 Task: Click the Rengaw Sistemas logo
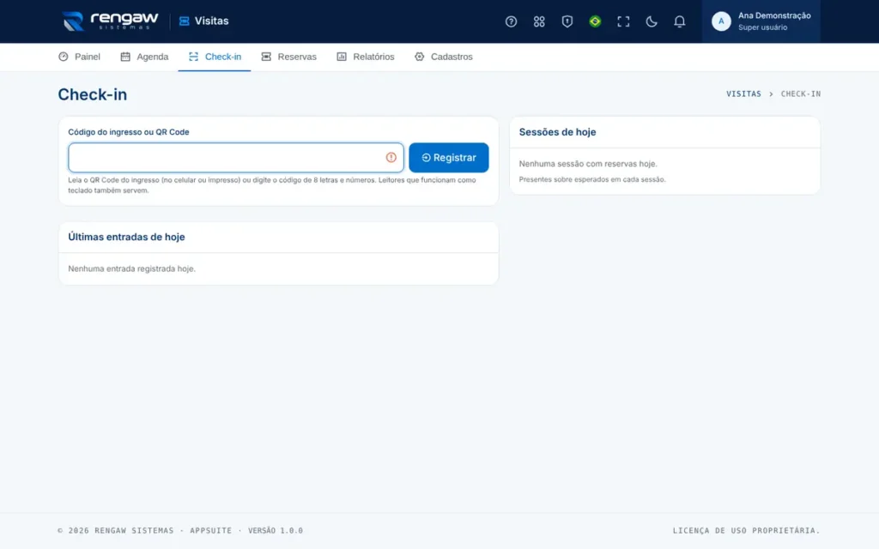pyautogui.click(x=111, y=21)
